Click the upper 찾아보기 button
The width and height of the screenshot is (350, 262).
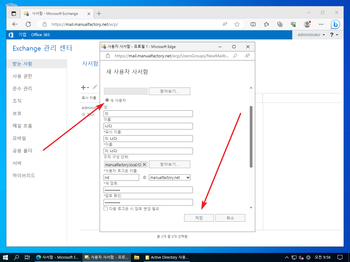point(170,91)
